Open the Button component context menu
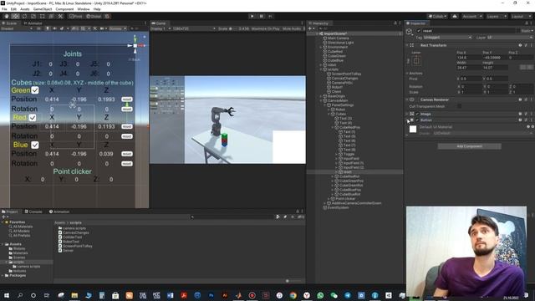 tap(531, 120)
